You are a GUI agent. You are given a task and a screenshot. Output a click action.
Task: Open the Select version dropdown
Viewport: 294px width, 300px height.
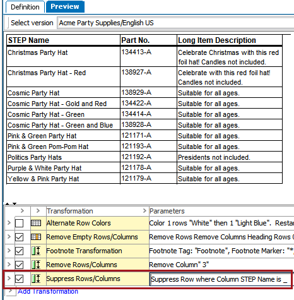(x=176, y=23)
